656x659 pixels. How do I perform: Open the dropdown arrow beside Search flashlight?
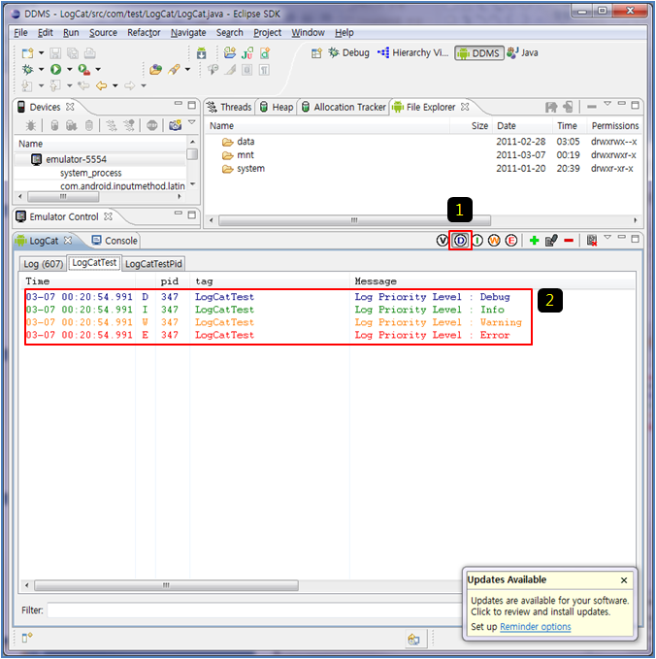point(187,69)
